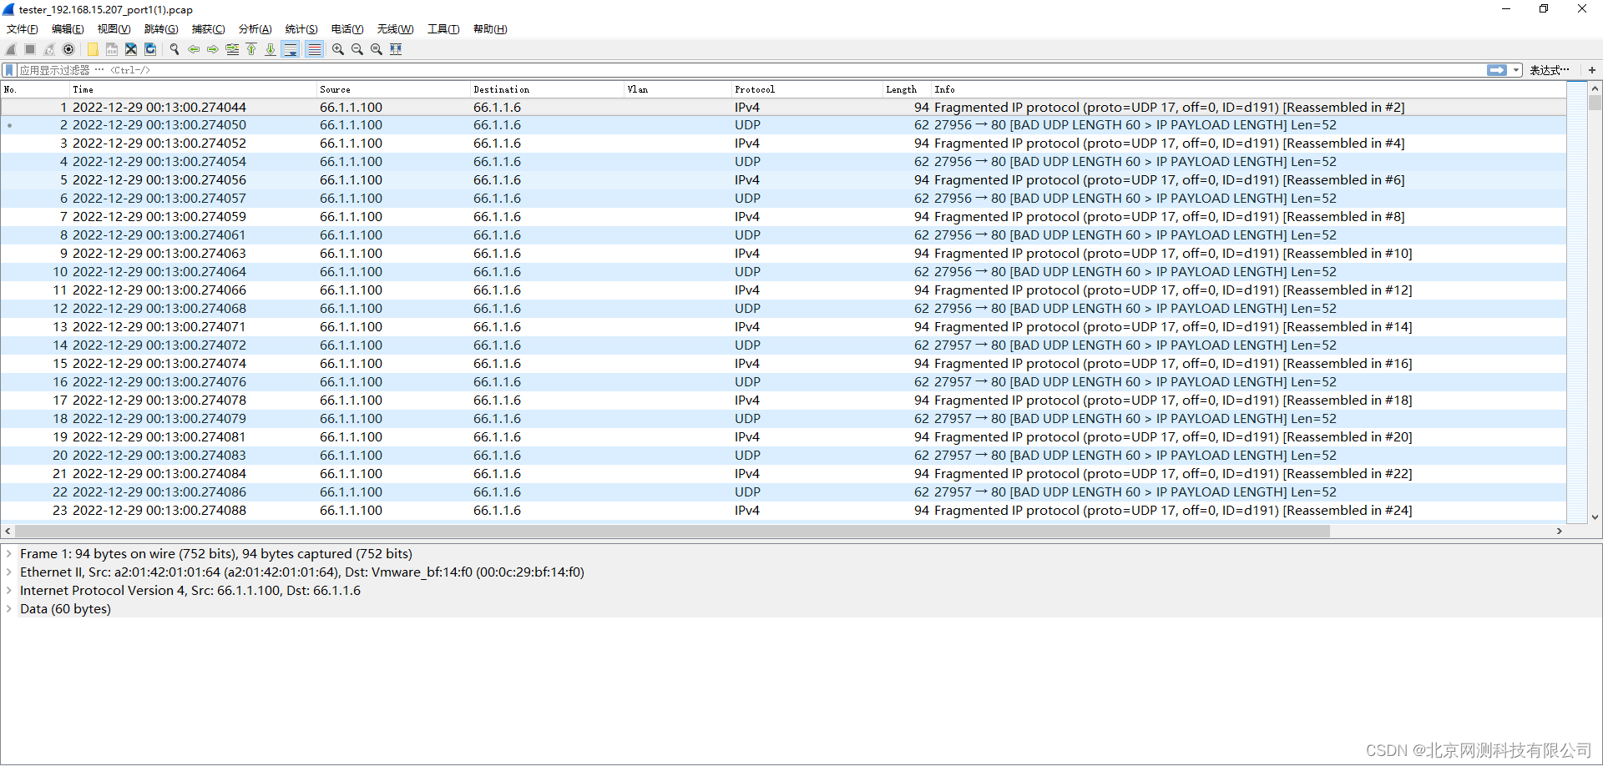1603x766 pixels.
Task: Go back to previous packet with left arrow
Action: pyautogui.click(x=194, y=49)
